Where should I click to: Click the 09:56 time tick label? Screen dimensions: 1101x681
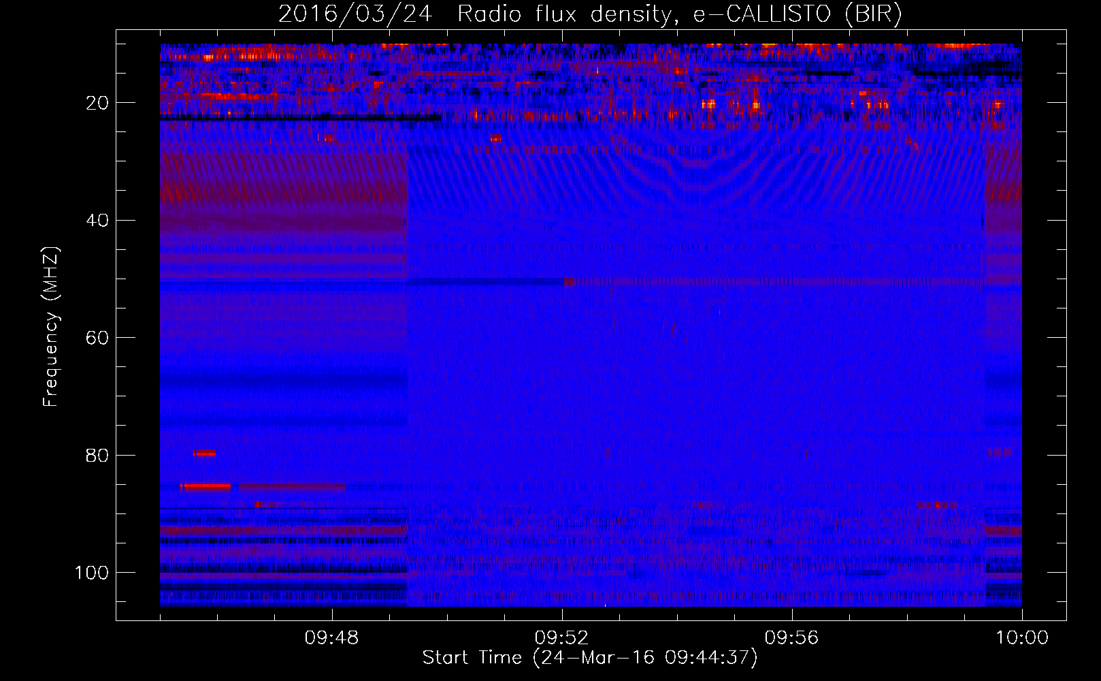792,638
